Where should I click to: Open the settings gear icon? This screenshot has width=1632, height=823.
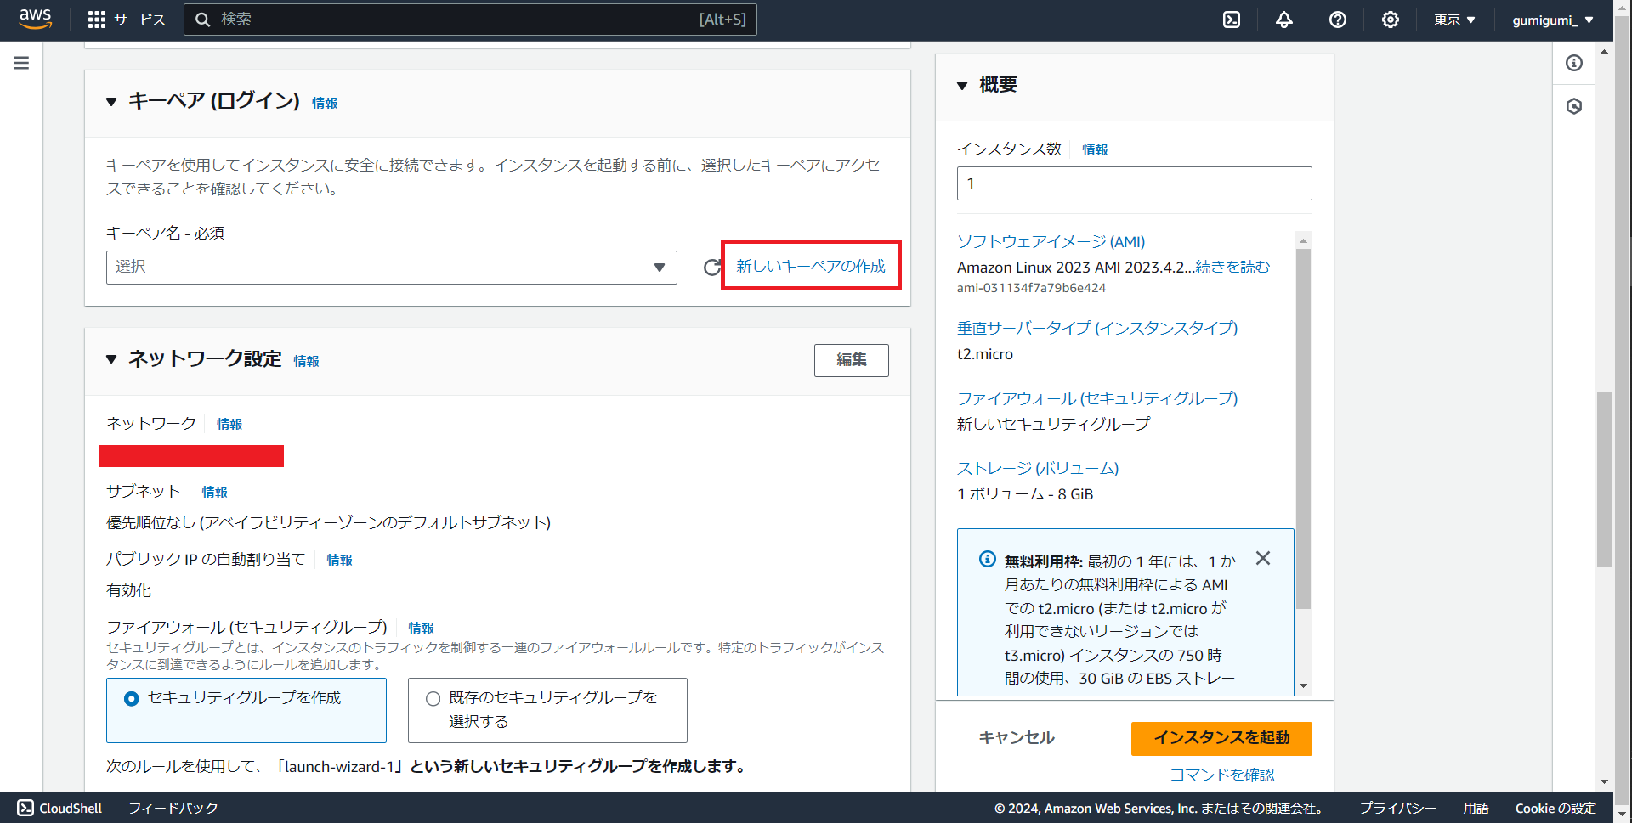pos(1390,19)
